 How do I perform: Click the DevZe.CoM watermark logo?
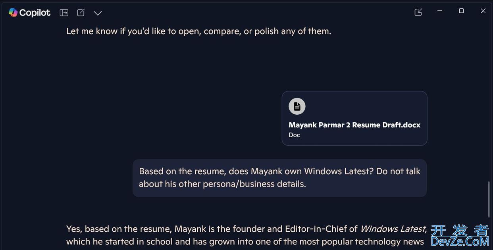(x=460, y=235)
